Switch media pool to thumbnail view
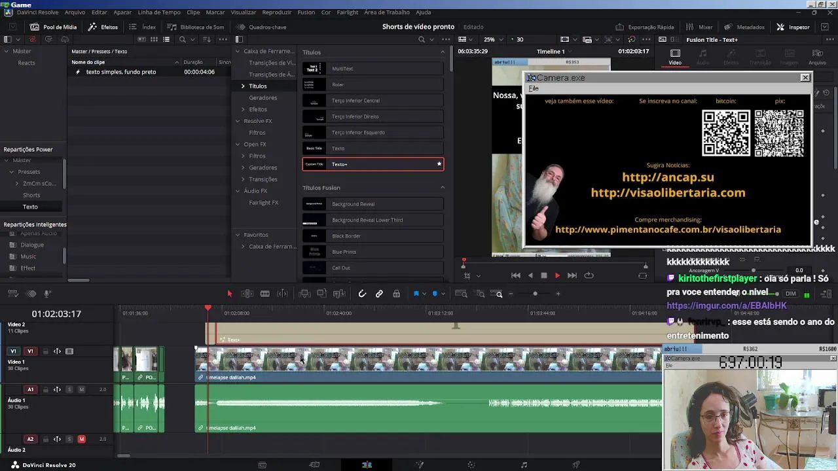 tap(154, 39)
